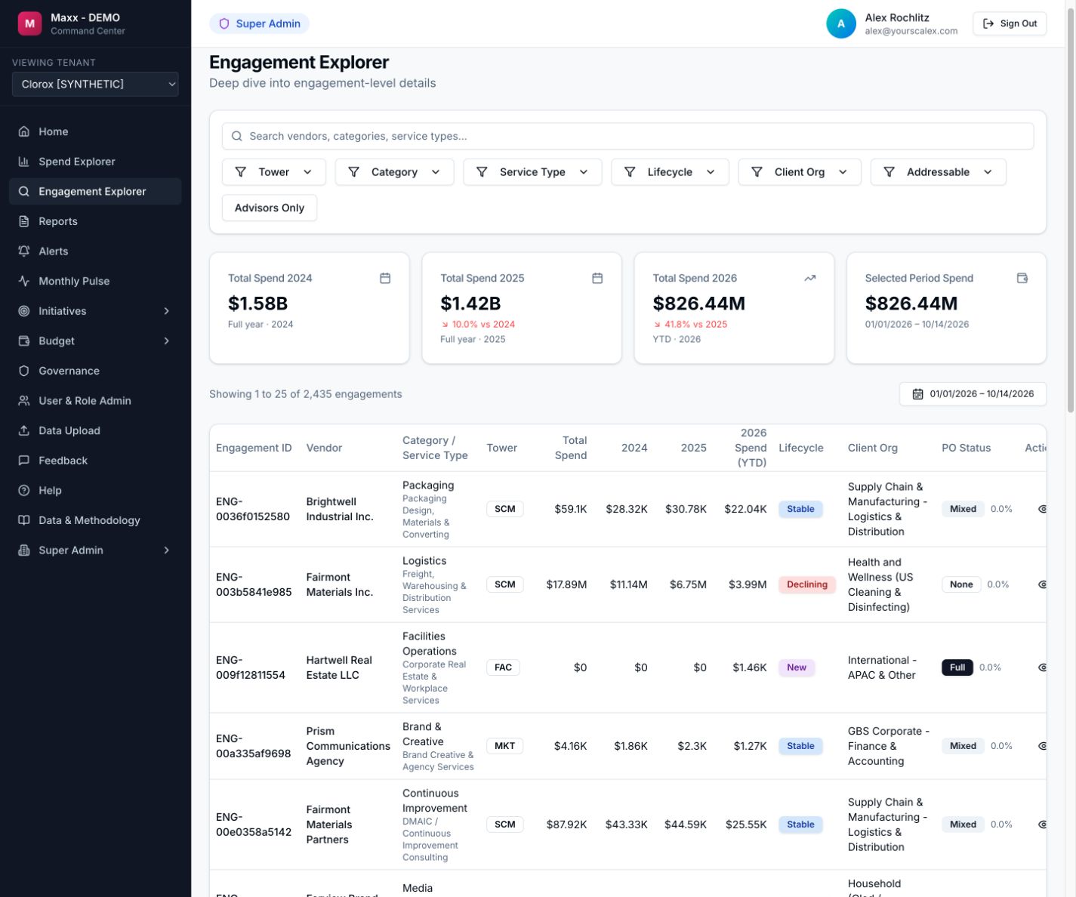
Task: Click the search vendors input field
Action: (627, 136)
